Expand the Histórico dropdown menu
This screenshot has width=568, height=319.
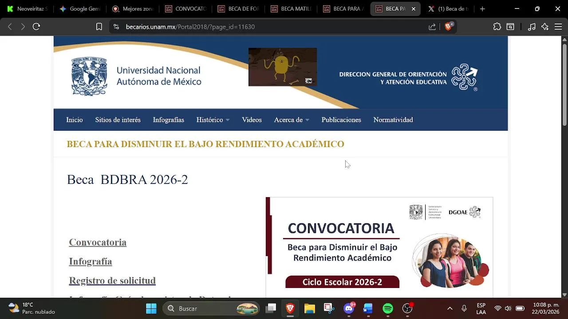pos(213,120)
